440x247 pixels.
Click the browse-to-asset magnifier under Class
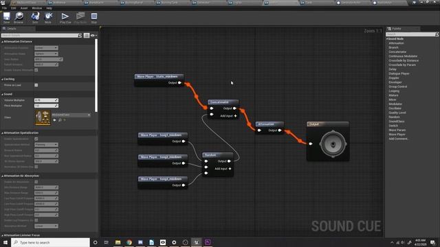[60, 120]
